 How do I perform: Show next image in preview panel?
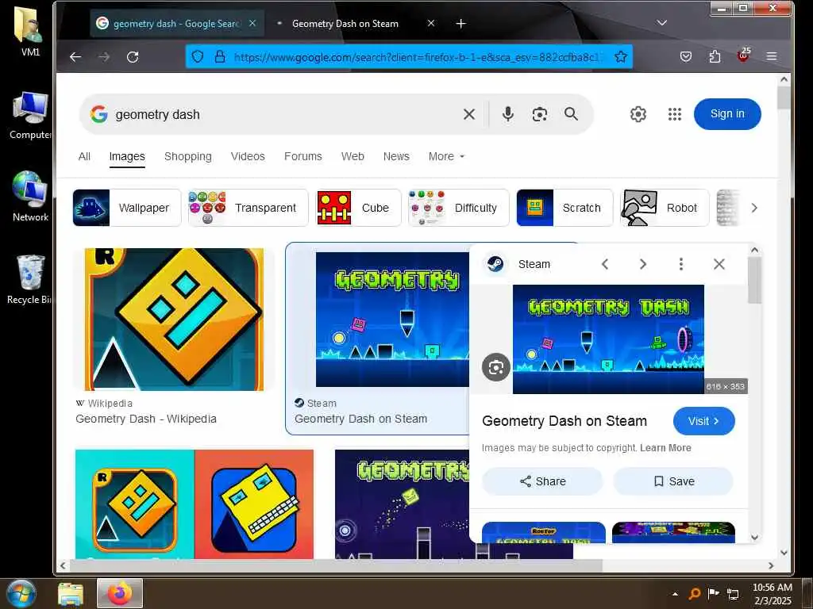(643, 264)
